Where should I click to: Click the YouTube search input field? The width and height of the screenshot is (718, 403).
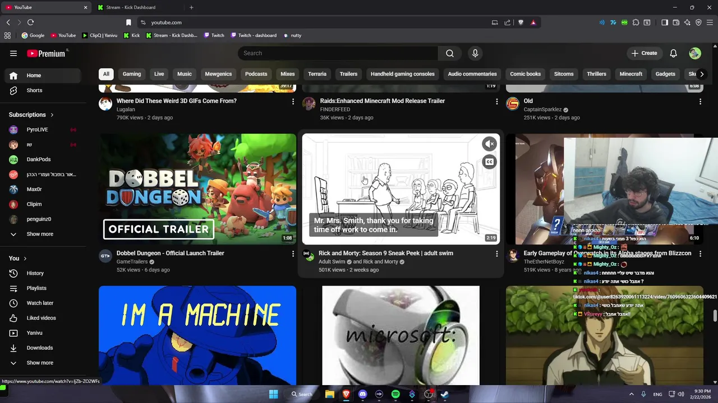(x=338, y=53)
